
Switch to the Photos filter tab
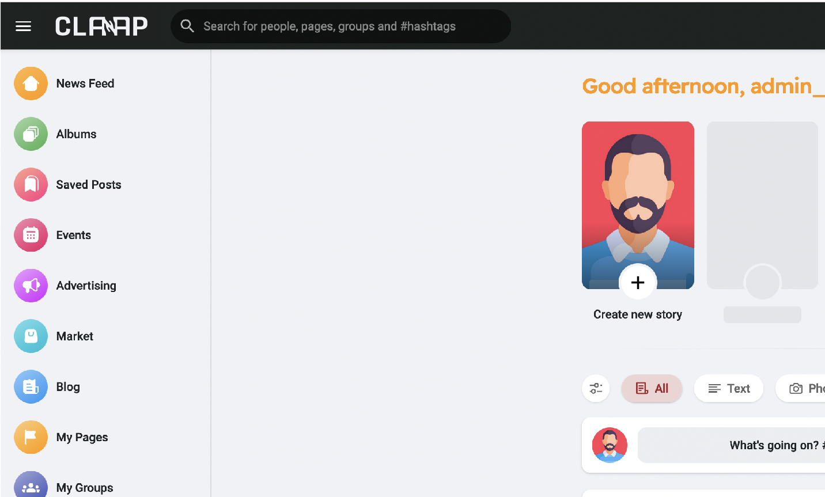[x=804, y=389]
